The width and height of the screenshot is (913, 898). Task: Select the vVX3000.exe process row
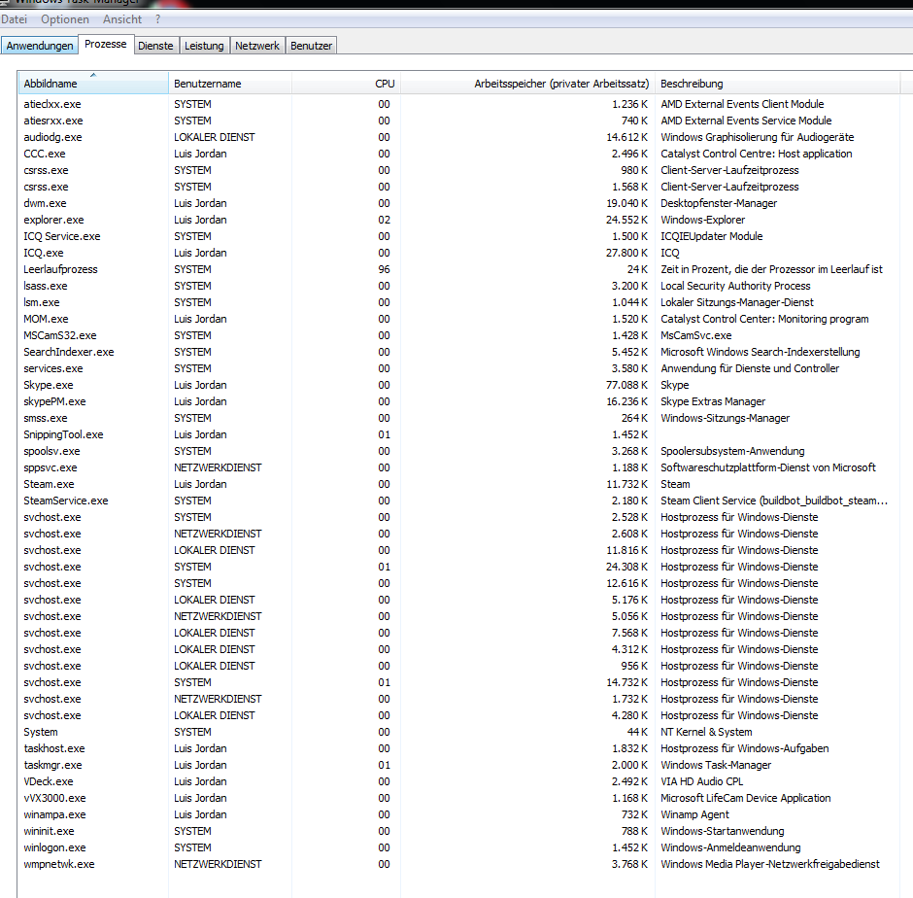[x=458, y=798]
